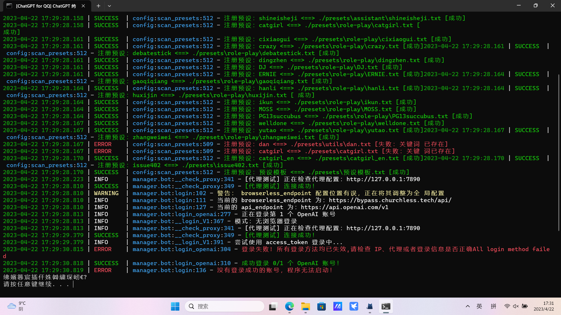Open the clock showing 17:31

544,306
